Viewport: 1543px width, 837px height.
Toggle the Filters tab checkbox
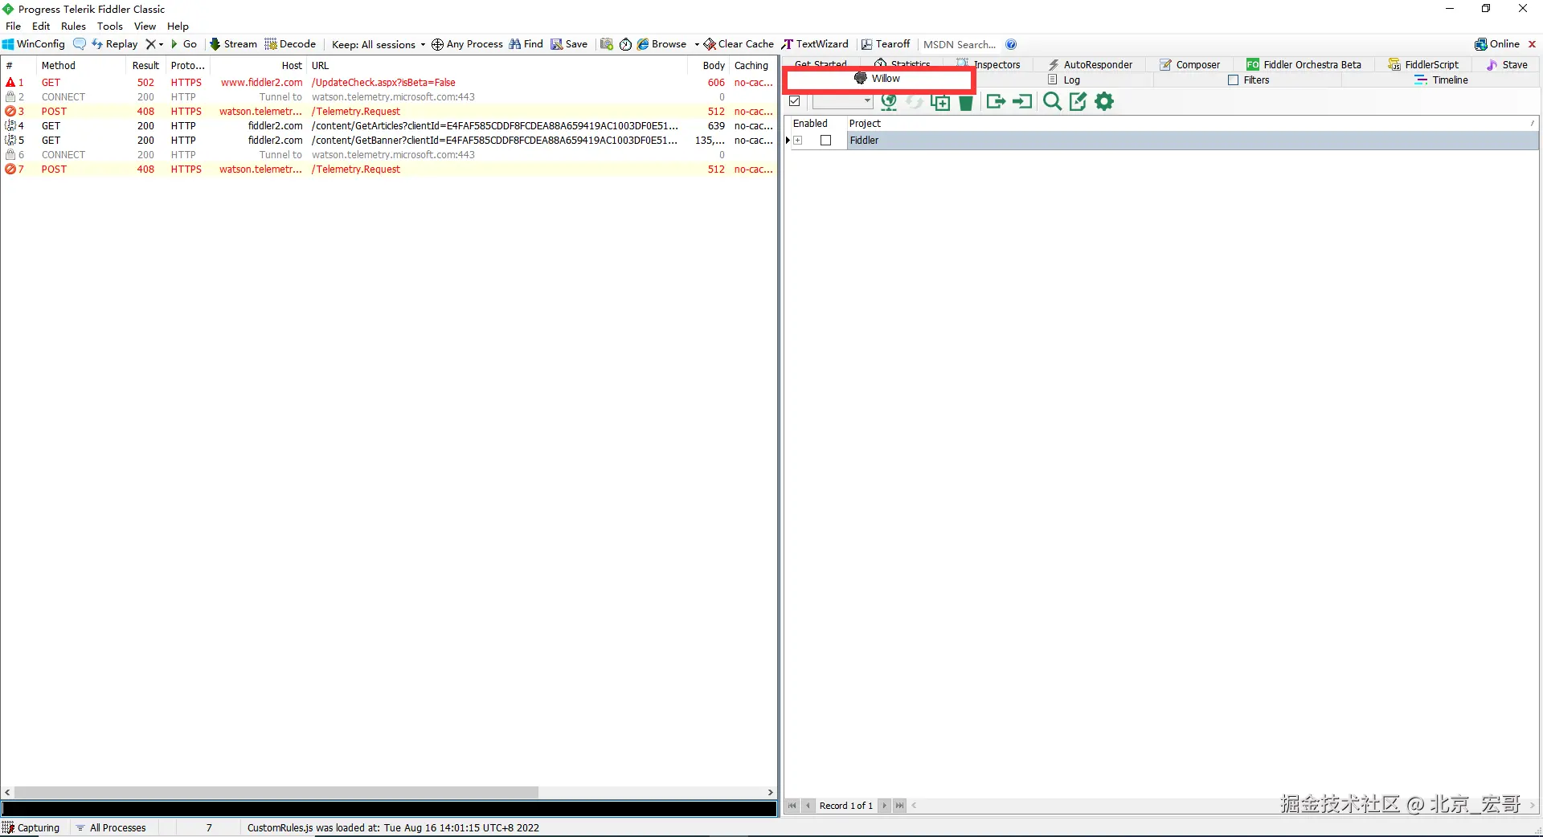pos(1234,80)
